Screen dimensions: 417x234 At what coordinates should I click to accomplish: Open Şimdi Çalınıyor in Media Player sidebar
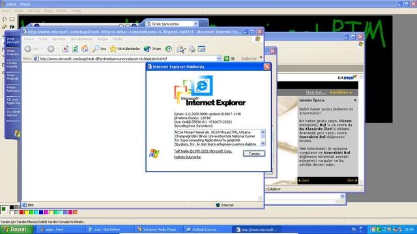[x=13, y=40]
